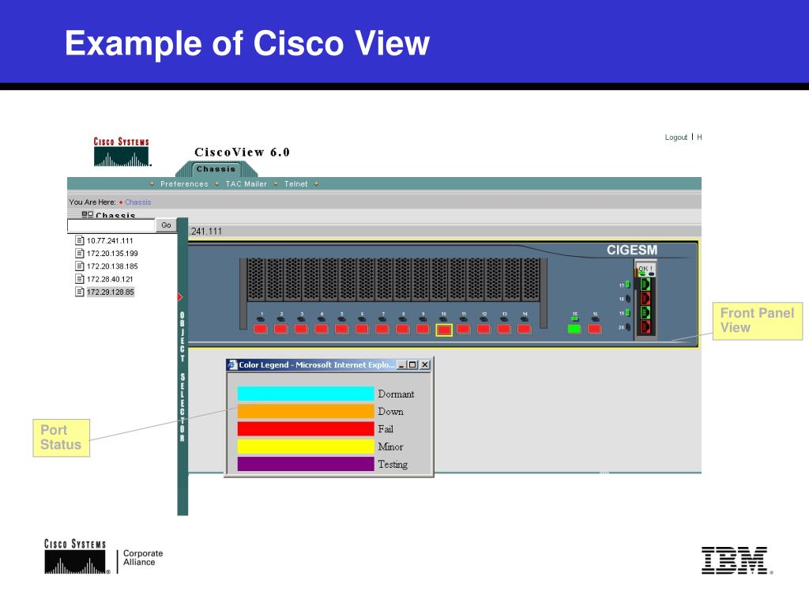The height and width of the screenshot is (607, 809).
Task: Select port 1 on the chassis
Action: tap(261, 329)
